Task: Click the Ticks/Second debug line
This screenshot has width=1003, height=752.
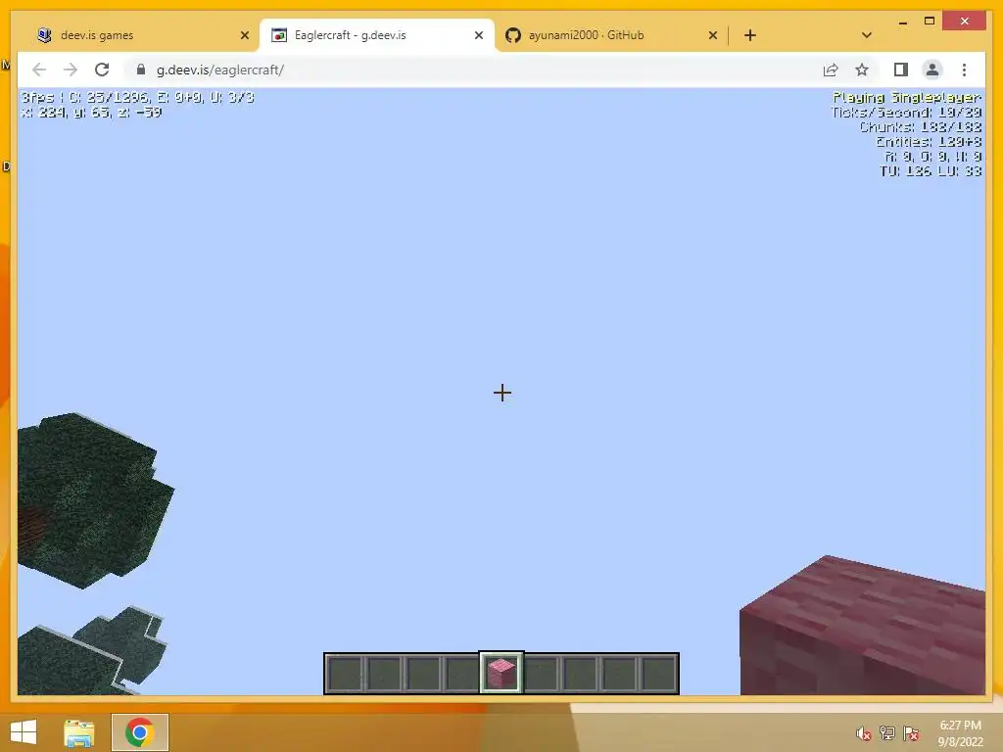Action: (906, 113)
